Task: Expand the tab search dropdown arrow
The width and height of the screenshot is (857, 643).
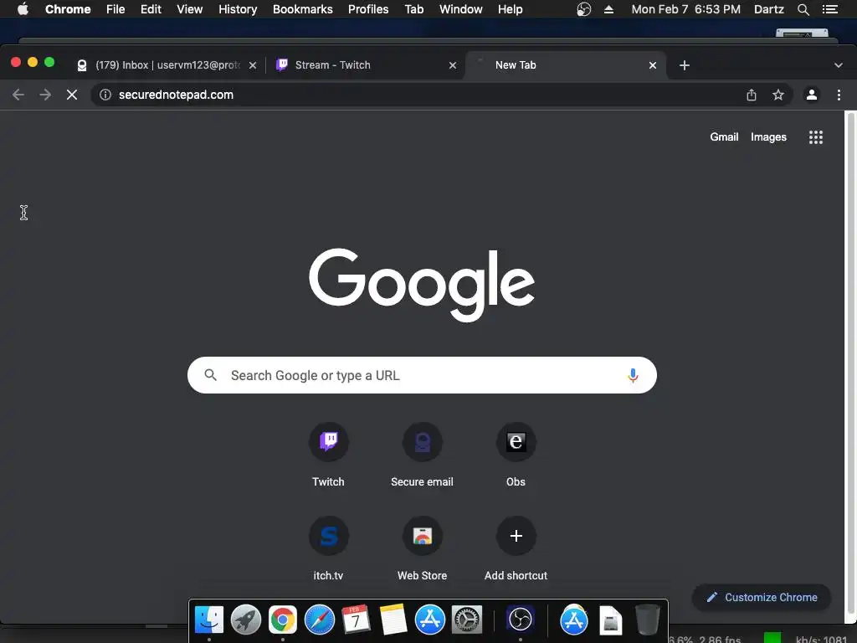Action: [x=839, y=65]
